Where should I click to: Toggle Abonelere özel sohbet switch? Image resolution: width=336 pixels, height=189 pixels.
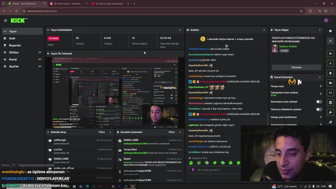click(x=319, y=102)
